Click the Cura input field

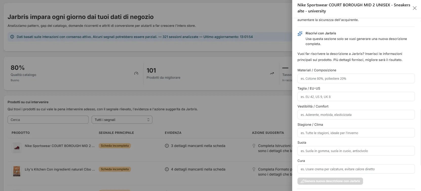point(356,169)
